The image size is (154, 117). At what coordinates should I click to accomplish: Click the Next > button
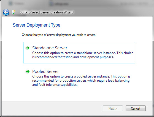tap(113, 109)
